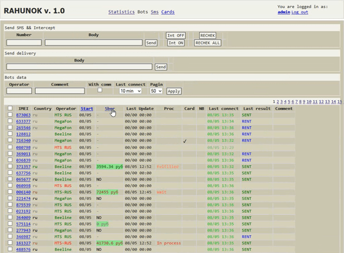Switch to the Sms tab
344x253 pixels.
(x=154, y=12)
